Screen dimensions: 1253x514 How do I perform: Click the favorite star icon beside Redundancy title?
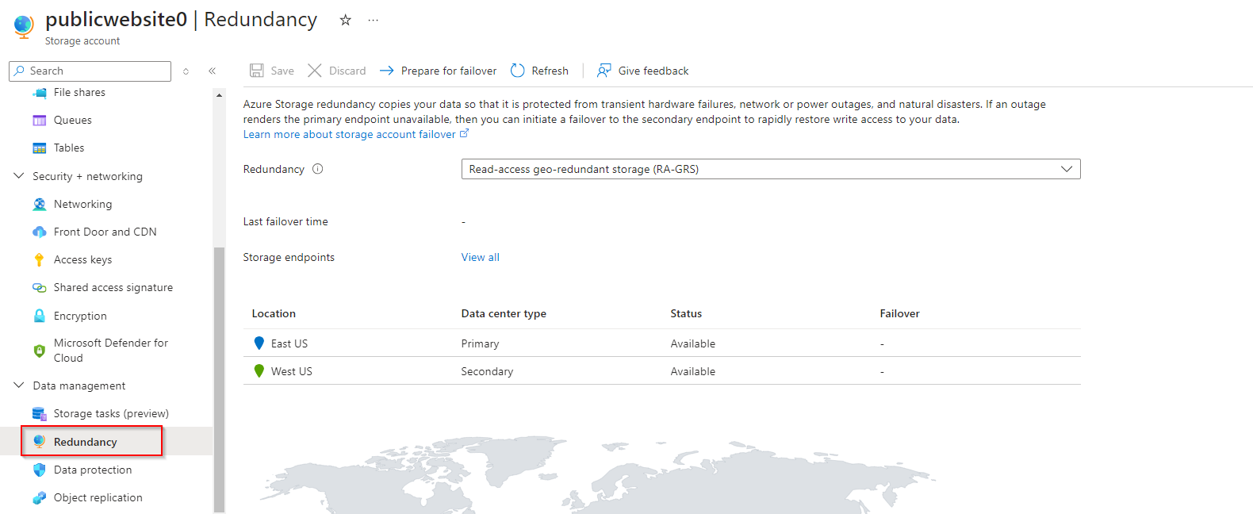coord(345,20)
